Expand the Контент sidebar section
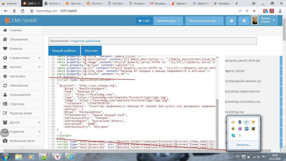 click(x=39, y=67)
